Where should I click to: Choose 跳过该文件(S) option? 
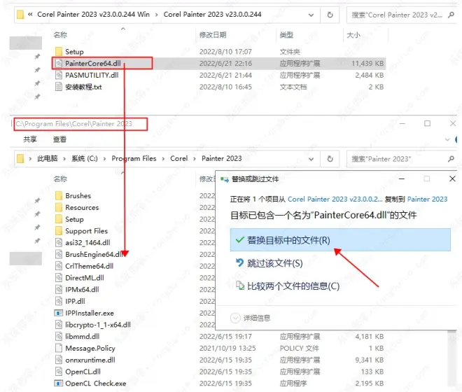pos(269,263)
